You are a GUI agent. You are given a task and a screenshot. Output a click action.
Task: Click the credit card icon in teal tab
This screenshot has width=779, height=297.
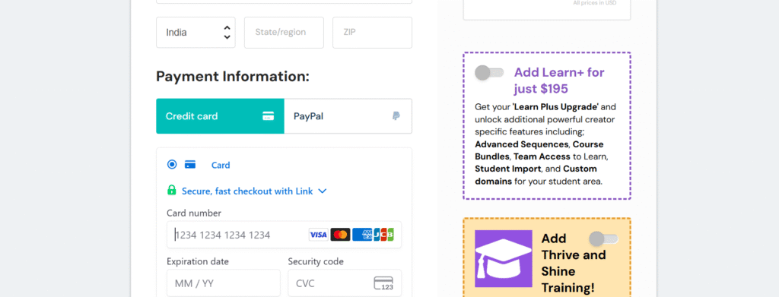(269, 116)
